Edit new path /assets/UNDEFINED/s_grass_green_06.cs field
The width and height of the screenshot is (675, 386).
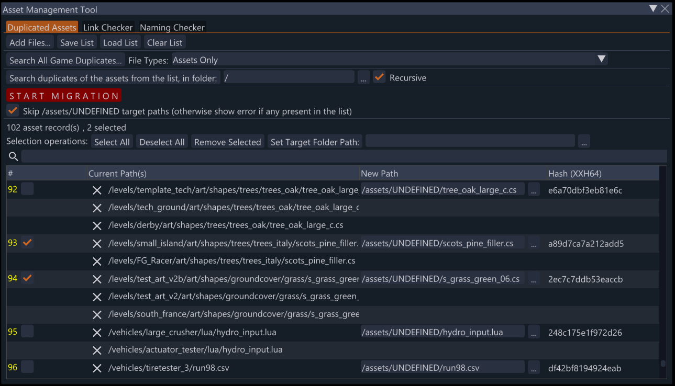(x=442, y=279)
